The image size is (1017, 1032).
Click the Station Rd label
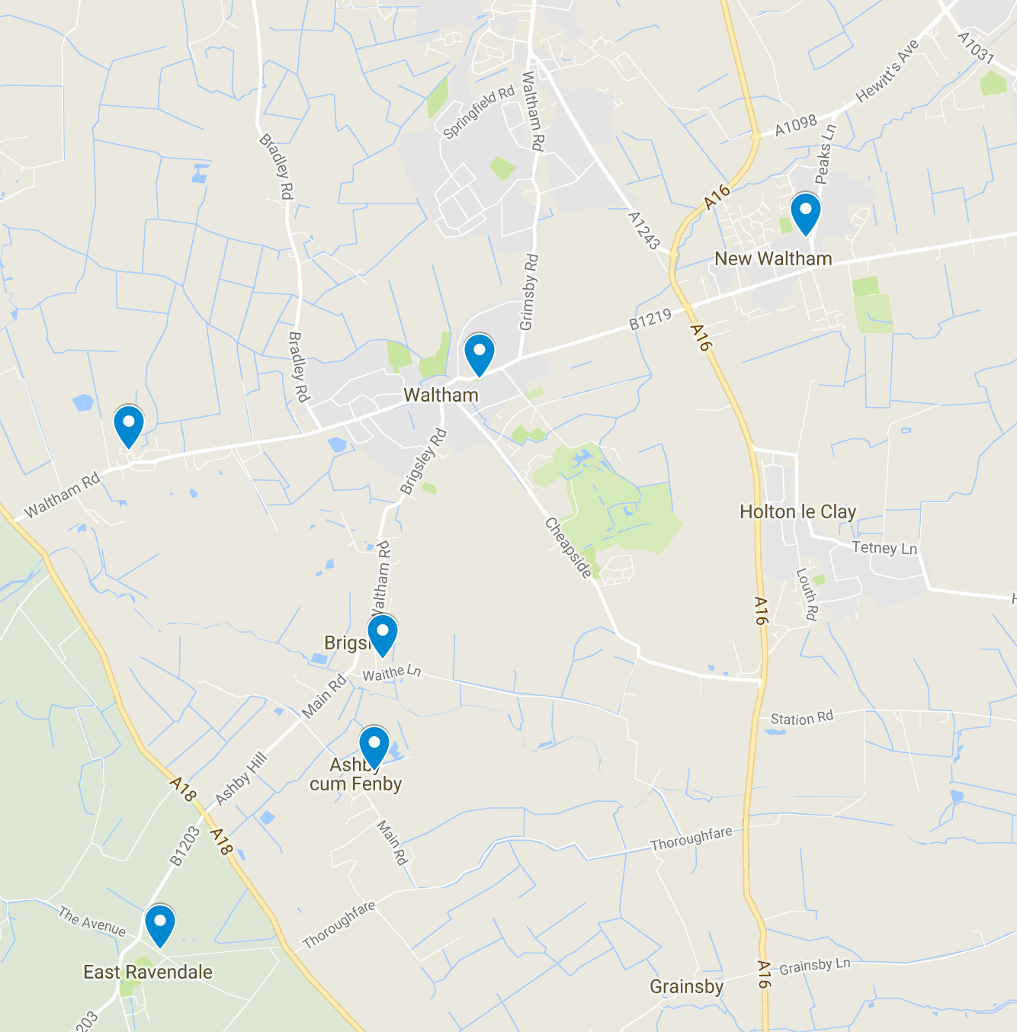pos(802,718)
